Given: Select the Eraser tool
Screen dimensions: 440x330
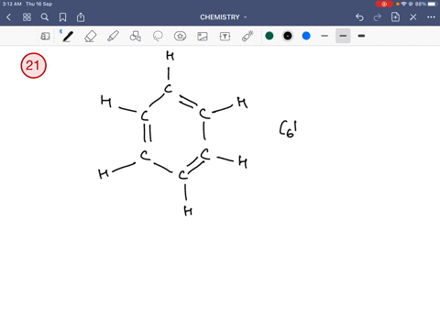Looking at the screenshot, I should click(91, 36).
